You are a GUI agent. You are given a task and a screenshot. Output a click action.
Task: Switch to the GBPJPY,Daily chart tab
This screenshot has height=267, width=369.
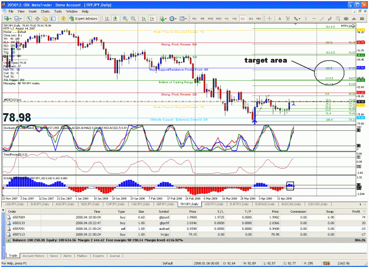pyautogui.click(x=165, y=205)
